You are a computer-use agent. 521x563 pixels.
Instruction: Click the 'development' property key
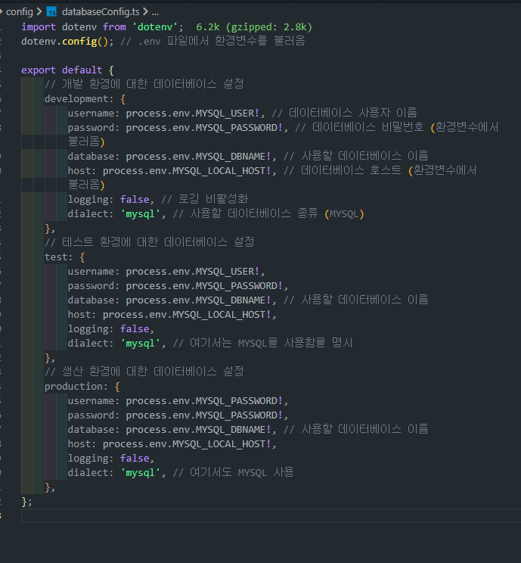point(76,98)
